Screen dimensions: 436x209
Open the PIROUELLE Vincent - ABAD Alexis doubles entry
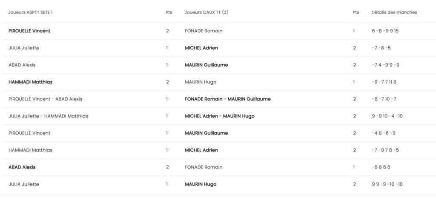46,99
